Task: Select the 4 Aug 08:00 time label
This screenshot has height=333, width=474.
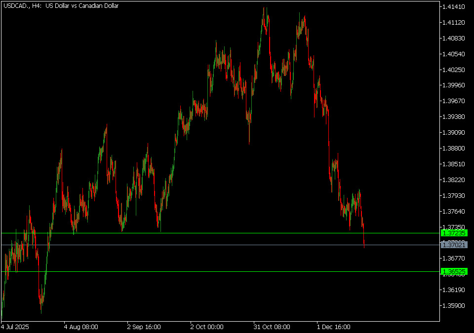Action: click(x=81, y=327)
